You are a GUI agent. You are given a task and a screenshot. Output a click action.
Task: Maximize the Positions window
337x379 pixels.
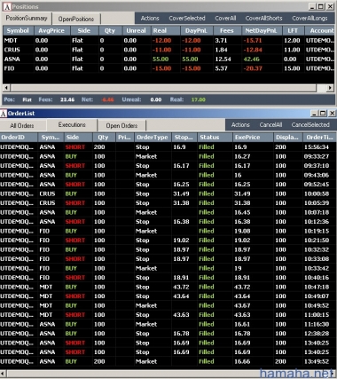[321, 6]
